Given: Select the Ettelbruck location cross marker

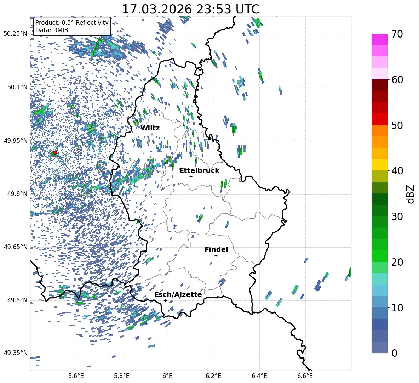Looking at the screenshot, I should [x=191, y=176].
